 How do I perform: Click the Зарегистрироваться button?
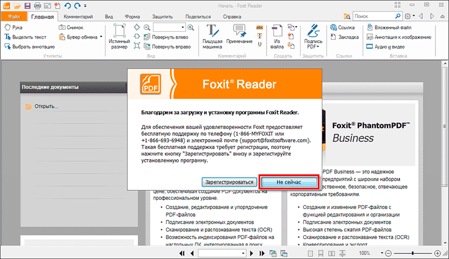point(229,182)
